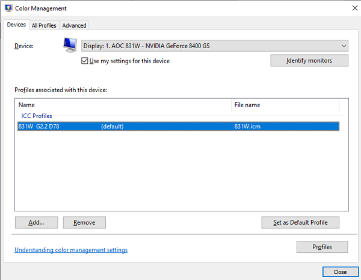Click the Add... button

[36, 222]
